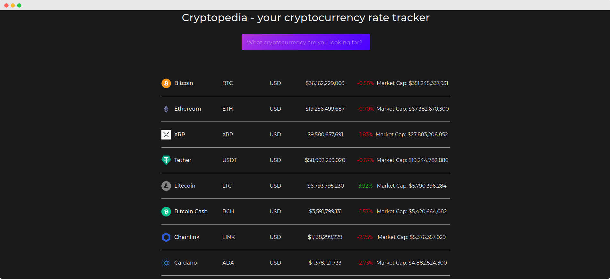610x279 pixels.
Task: Click Chainlink Market Cap $5,376,357,029
Action: 412,237
